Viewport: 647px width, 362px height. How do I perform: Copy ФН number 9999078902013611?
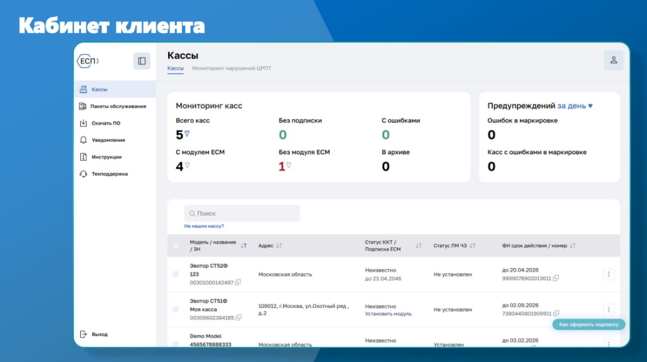click(x=556, y=278)
